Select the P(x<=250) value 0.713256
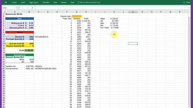193x108 pixels. pyautogui.click(x=114, y=28)
